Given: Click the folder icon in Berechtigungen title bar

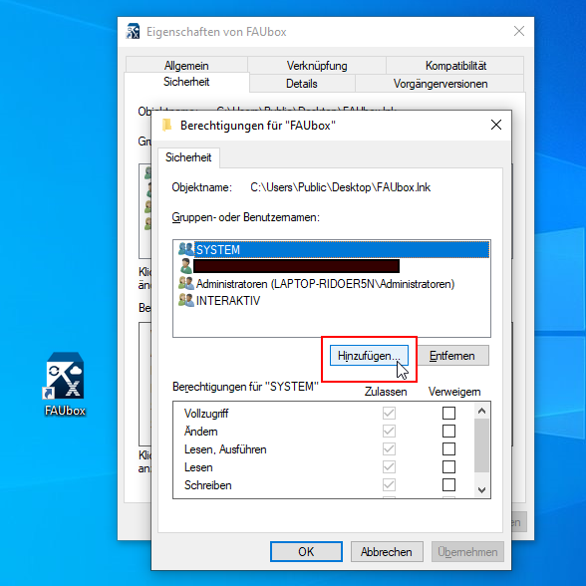Looking at the screenshot, I should (x=167, y=125).
